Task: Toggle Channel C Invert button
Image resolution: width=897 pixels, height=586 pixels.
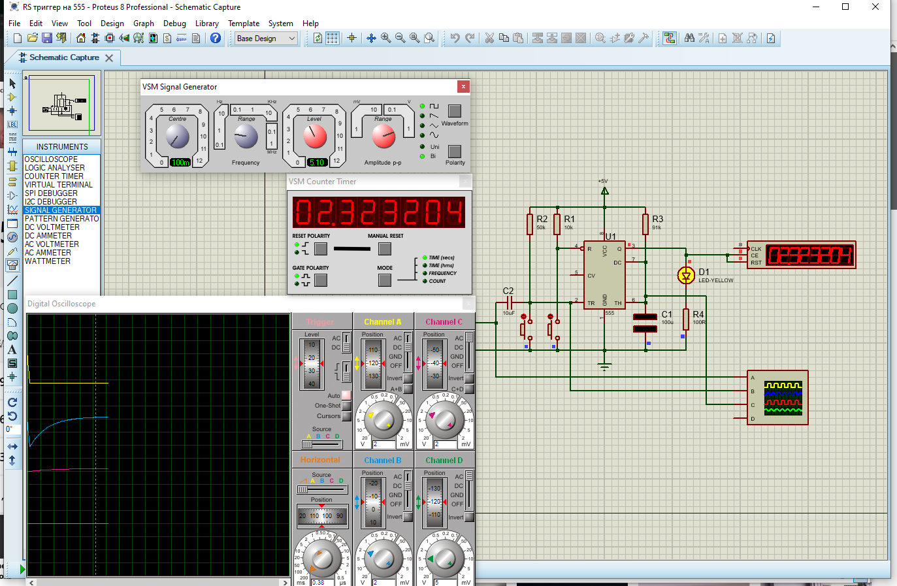Action: (469, 378)
